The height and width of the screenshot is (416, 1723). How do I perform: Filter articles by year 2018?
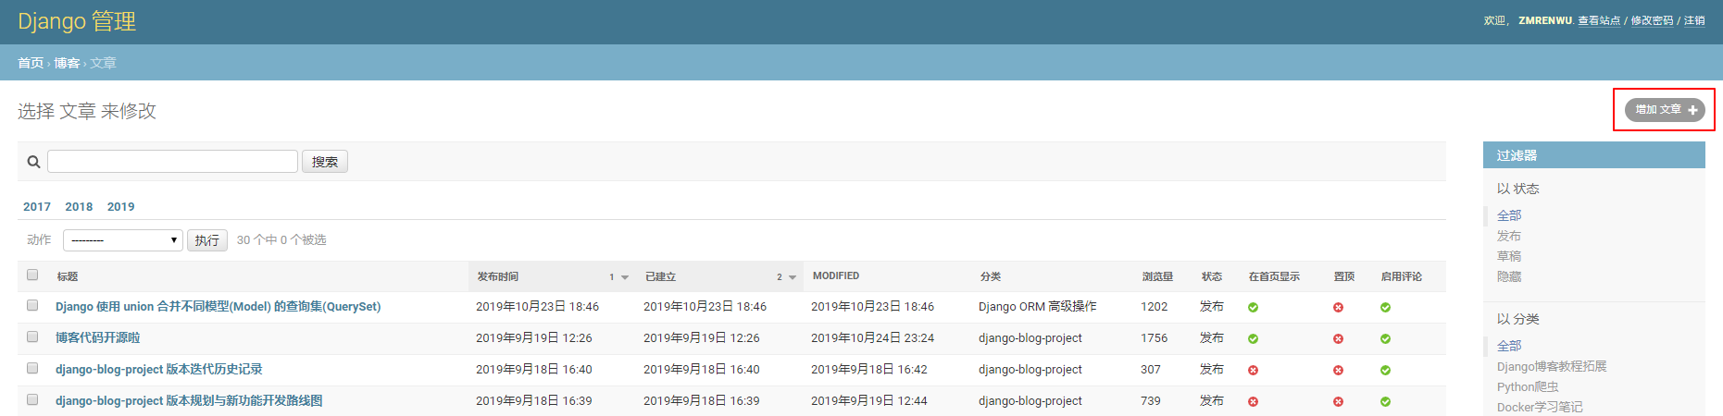(79, 207)
